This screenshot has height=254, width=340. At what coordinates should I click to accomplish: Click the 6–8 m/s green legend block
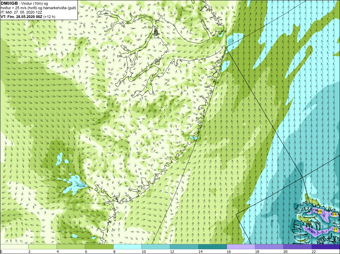(99, 247)
